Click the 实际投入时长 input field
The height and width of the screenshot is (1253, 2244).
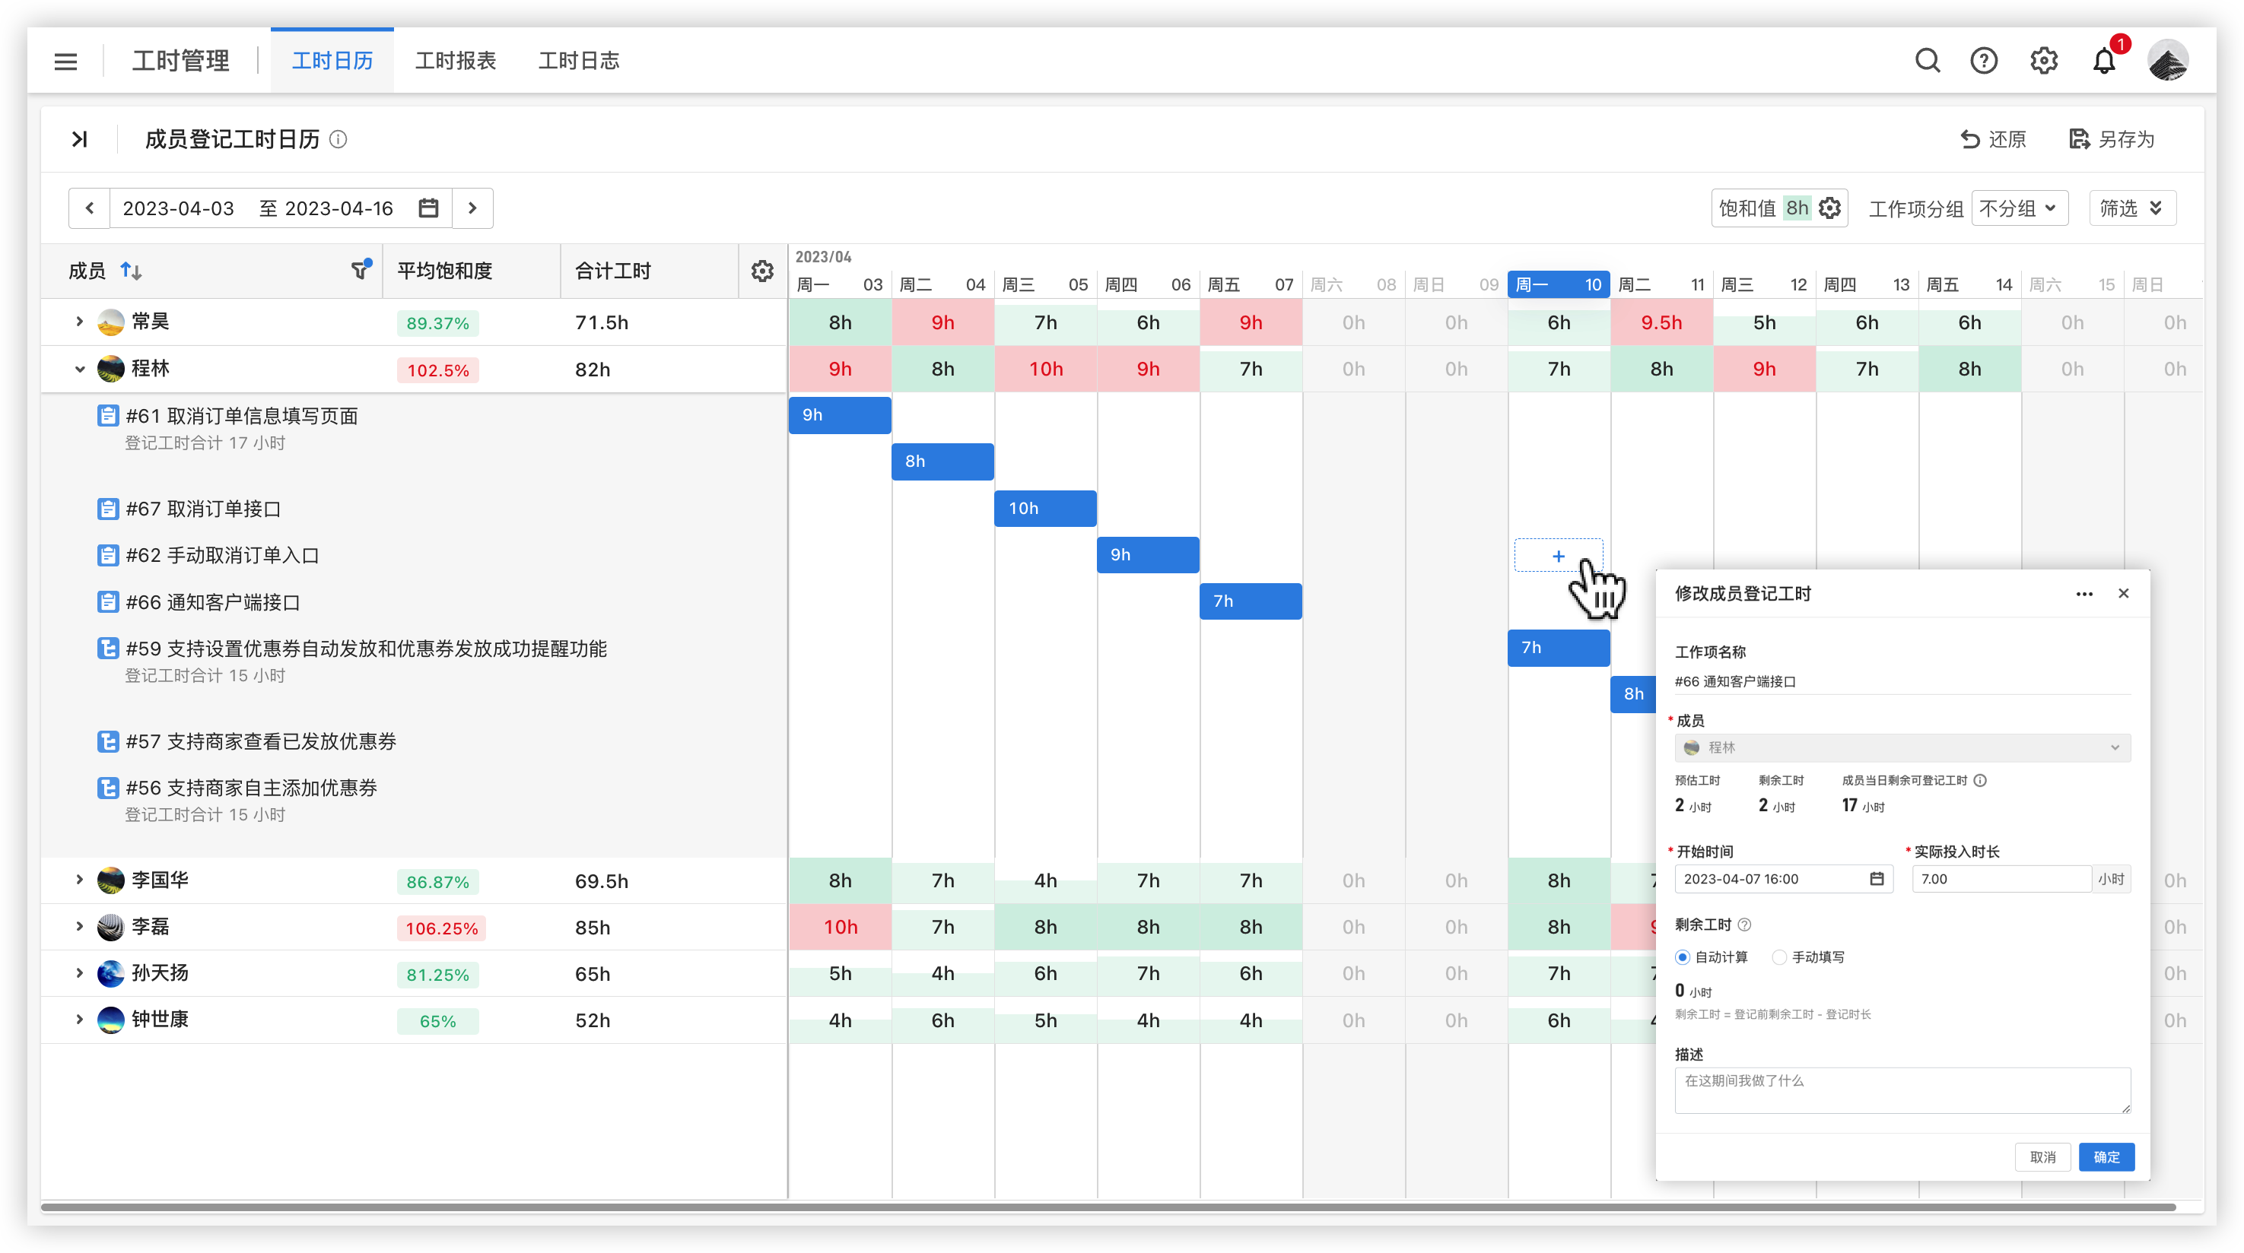click(x=2002, y=879)
